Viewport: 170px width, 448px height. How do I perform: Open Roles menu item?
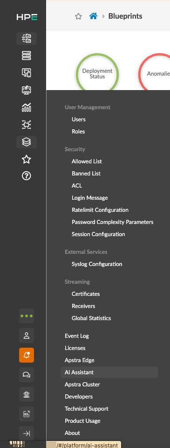click(x=78, y=132)
